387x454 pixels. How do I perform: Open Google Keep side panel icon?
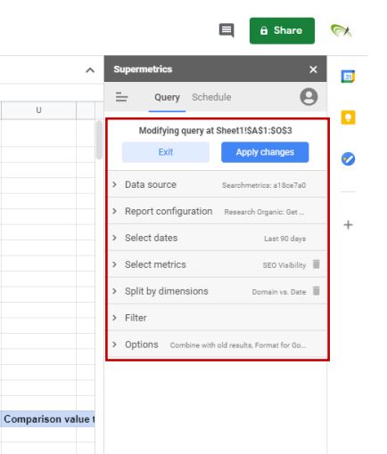tap(348, 118)
